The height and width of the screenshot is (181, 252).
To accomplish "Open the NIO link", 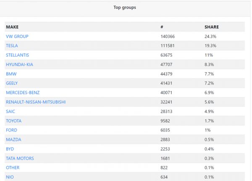I will 10,177.
